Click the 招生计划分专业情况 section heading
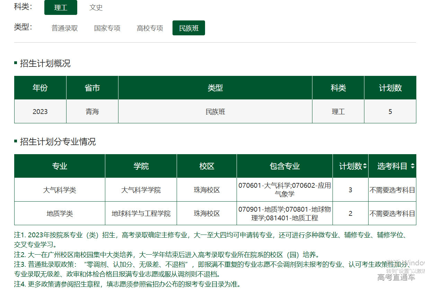The image size is (425, 291). coord(58,142)
